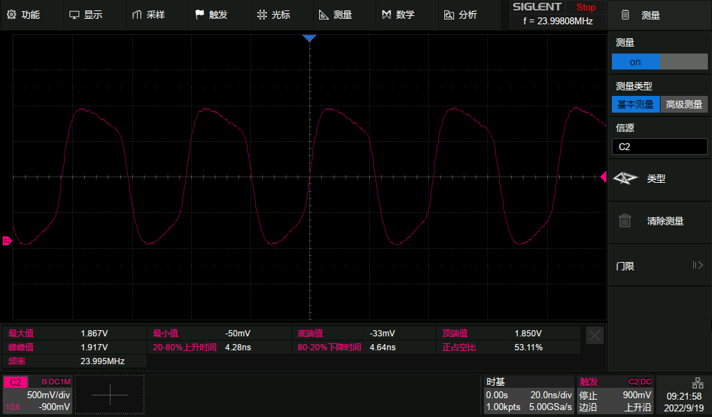Image resolution: width=712 pixels, height=417 pixels.
Task: Click 清除测量 trash icon
Action: [625, 221]
